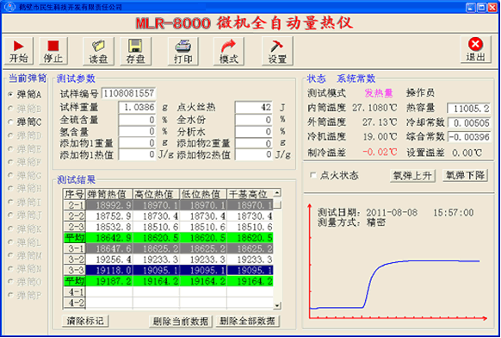Click the 氧弹上升 button

tap(412, 176)
